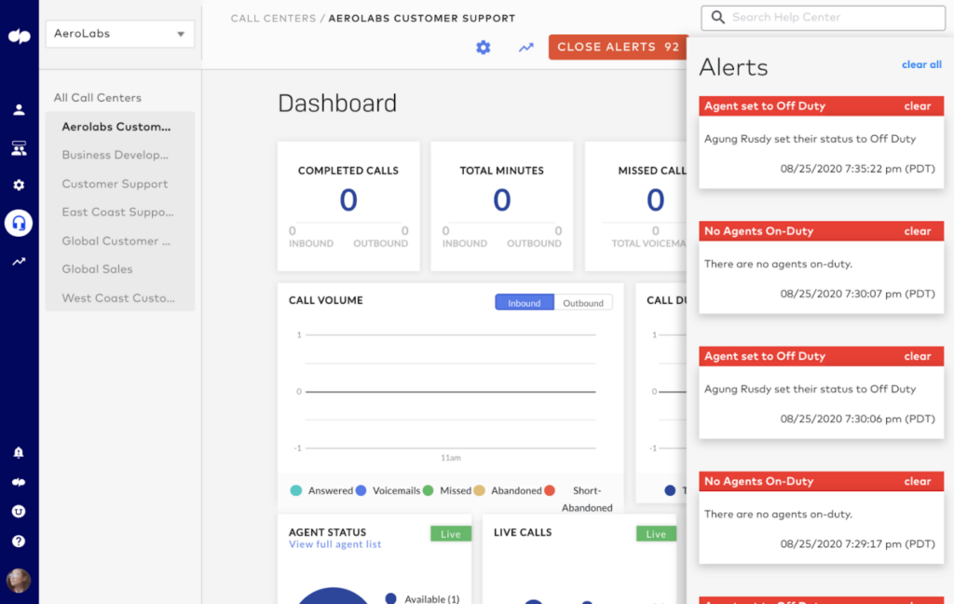This screenshot has width=954, height=604.
Task: Select East Coast Suppo... call center
Action: coord(120,212)
